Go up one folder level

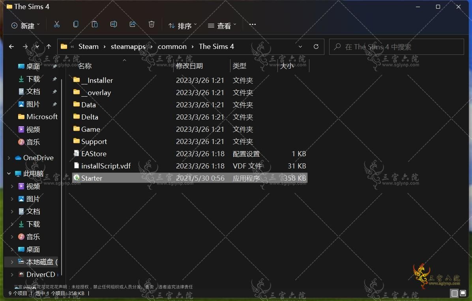tap(49, 47)
